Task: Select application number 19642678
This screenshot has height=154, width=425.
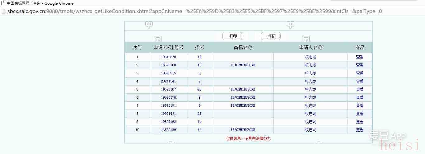Action: (x=168, y=57)
